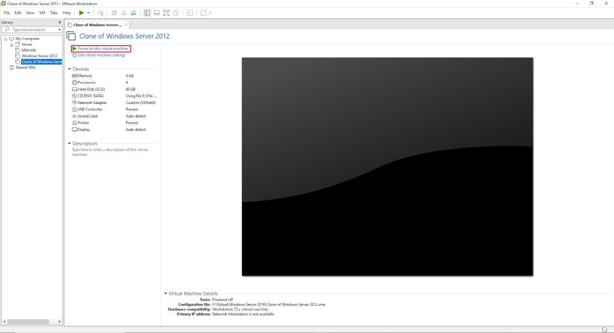Click the 'Clone of Windows Server 2012' page heading
This screenshot has width=614, height=333.
pyautogui.click(x=124, y=36)
